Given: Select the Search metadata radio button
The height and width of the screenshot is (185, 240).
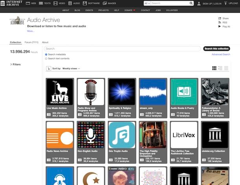Looking at the screenshot, I should tap(46, 55).
